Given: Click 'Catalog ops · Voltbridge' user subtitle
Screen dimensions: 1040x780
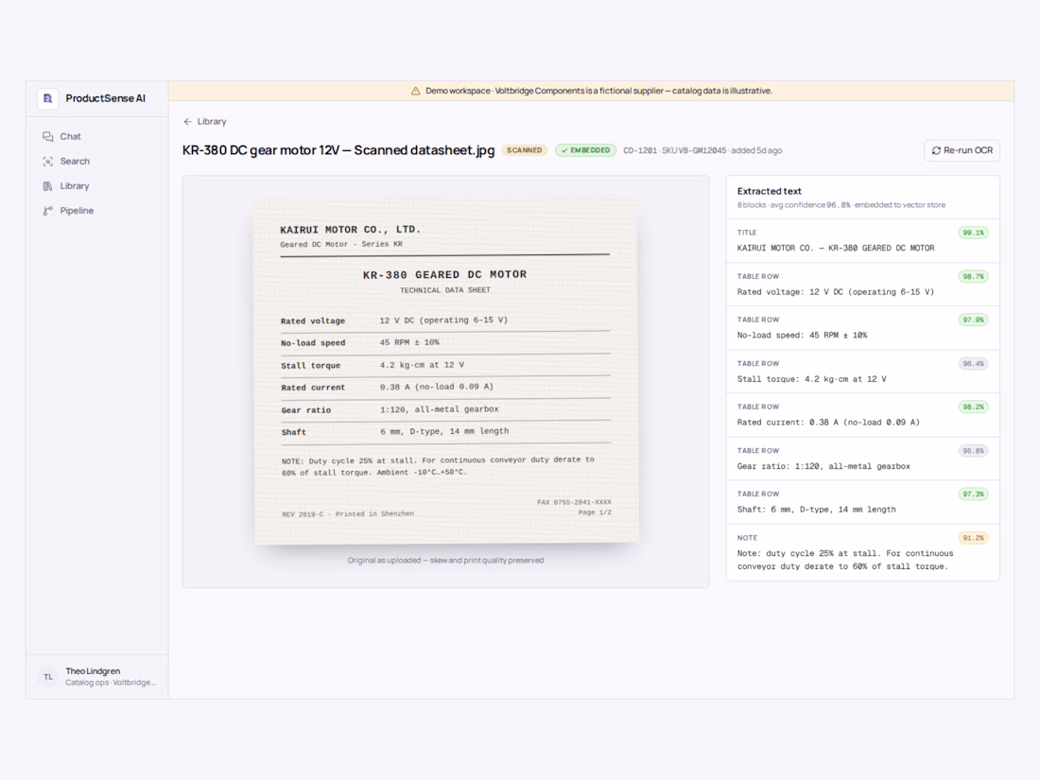Looking at the screenshot, I should pyautogui.click(x=111, y=683).
